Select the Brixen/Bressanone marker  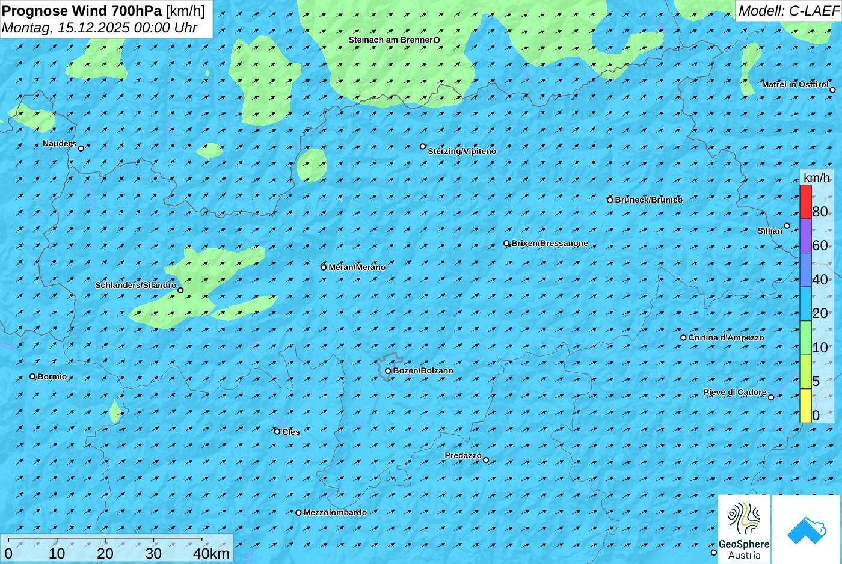click(506, 244)
